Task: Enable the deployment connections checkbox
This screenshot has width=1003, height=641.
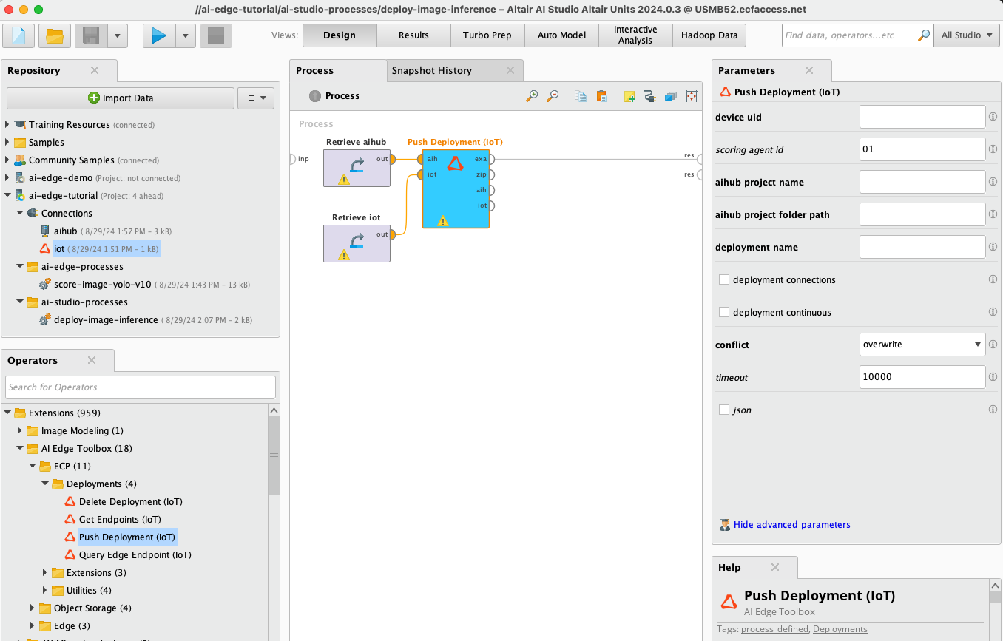Action: 723,279
